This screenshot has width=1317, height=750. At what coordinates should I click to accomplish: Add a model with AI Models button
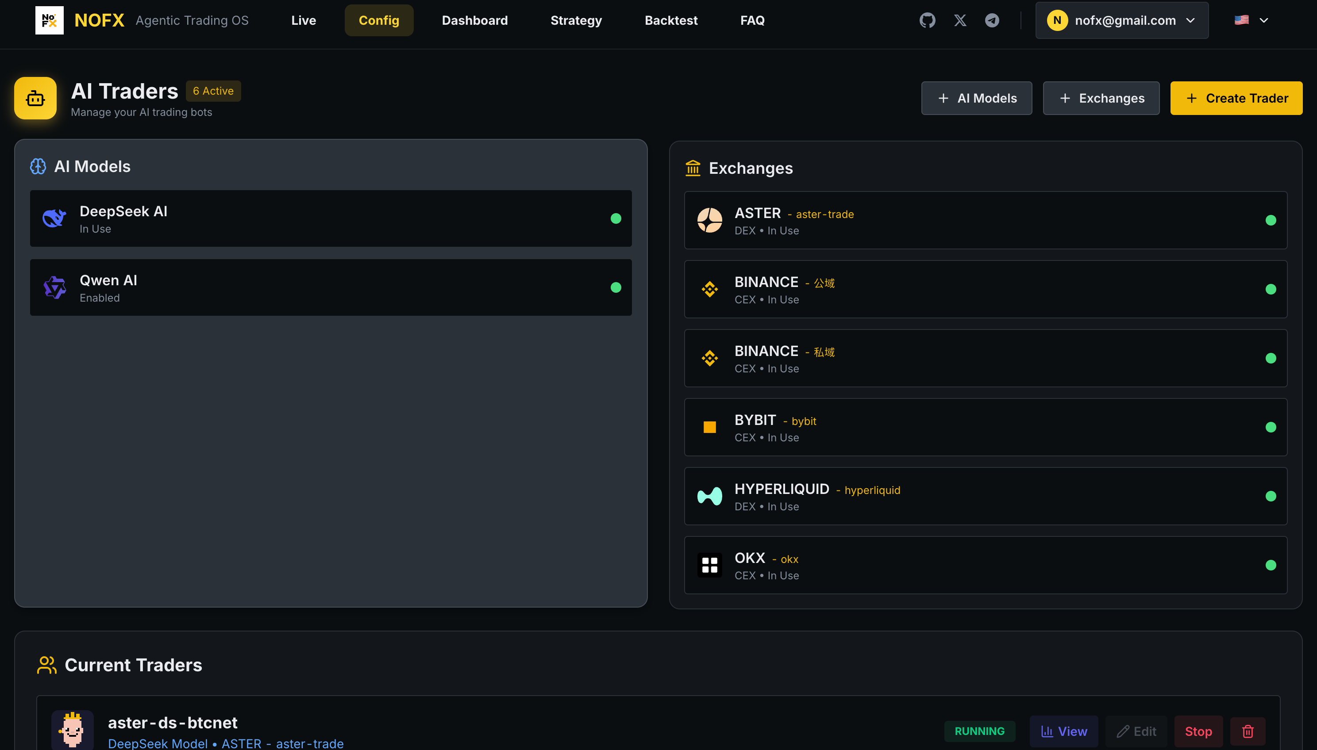pyautogui.click(x=977, y=98)
